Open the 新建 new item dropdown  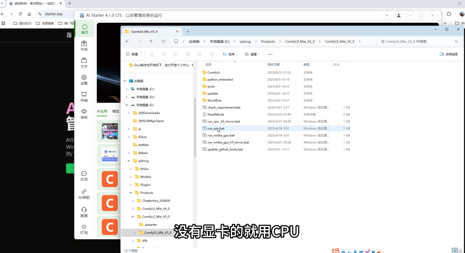tap(133, 54)
